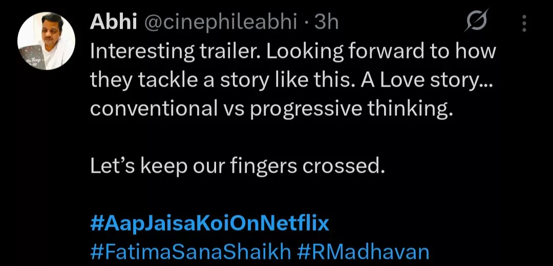Click the 'conventional vs progressive thinking' line
Screen dimensions: 553x266
click(272, 108)
